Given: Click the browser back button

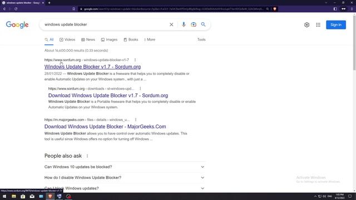Looking at the screenshot, I should click(4, 9).
